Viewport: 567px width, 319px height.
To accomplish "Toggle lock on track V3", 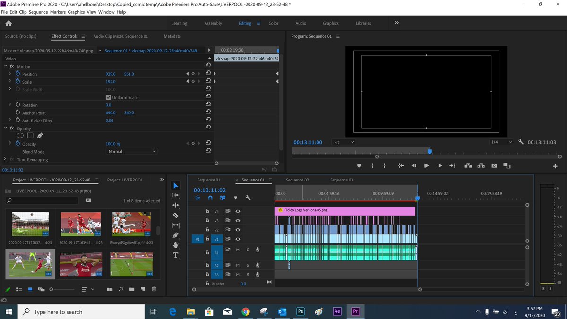I will click(207, 220).
